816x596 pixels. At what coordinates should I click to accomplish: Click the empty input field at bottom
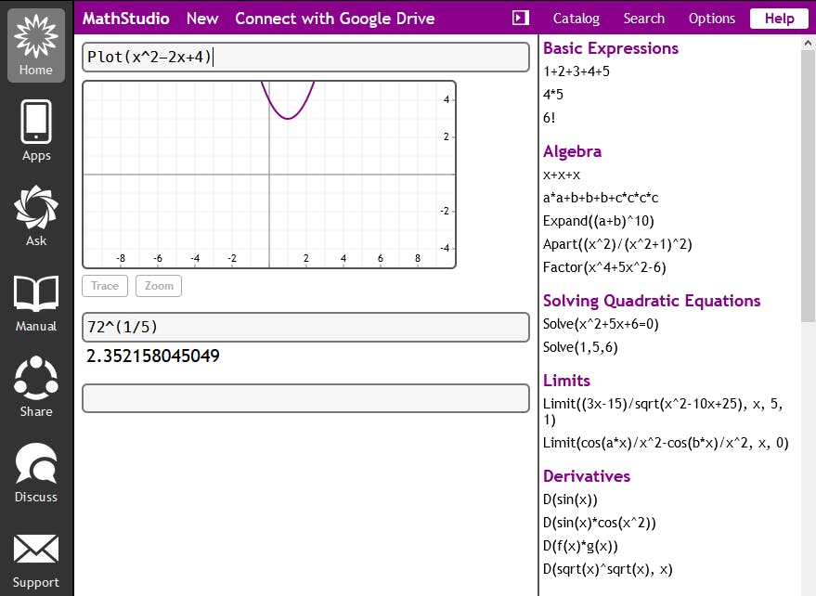(x=305, y=397)
